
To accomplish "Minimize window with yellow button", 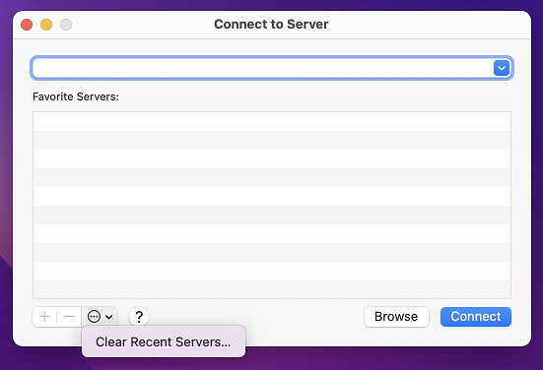I will pos(46,25).
